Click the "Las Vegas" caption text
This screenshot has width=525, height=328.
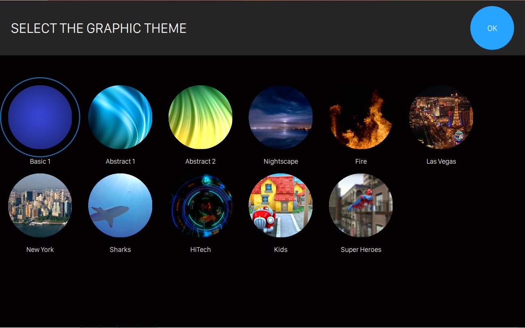pyautogui.click(x=441, y=162)
